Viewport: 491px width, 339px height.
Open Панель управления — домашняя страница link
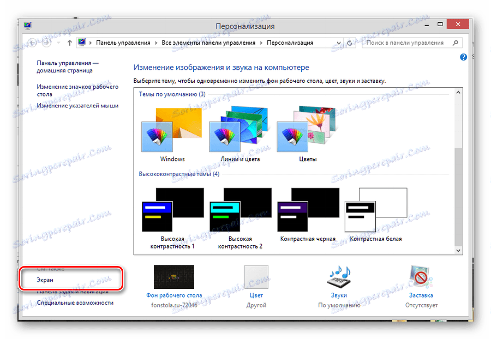68,66
